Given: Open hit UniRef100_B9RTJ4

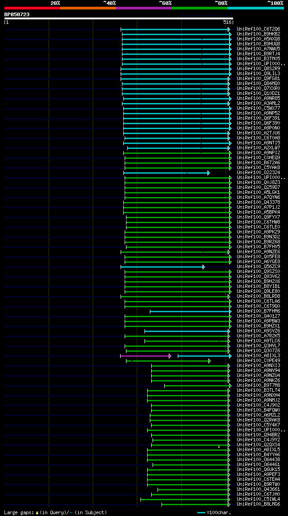Looking at the screenshot, I should [x=258, y=54].
